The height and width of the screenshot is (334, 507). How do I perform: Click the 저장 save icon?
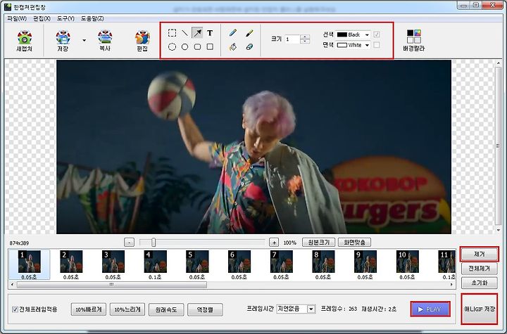click(63, 41)
